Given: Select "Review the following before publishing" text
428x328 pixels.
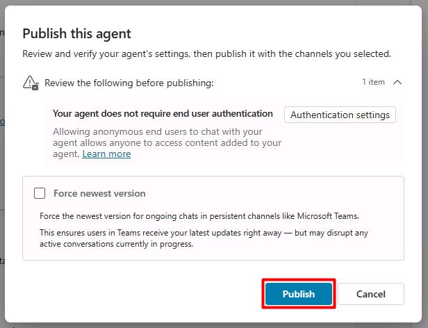Looking at the screenshot, I should [x=129, y=83].
